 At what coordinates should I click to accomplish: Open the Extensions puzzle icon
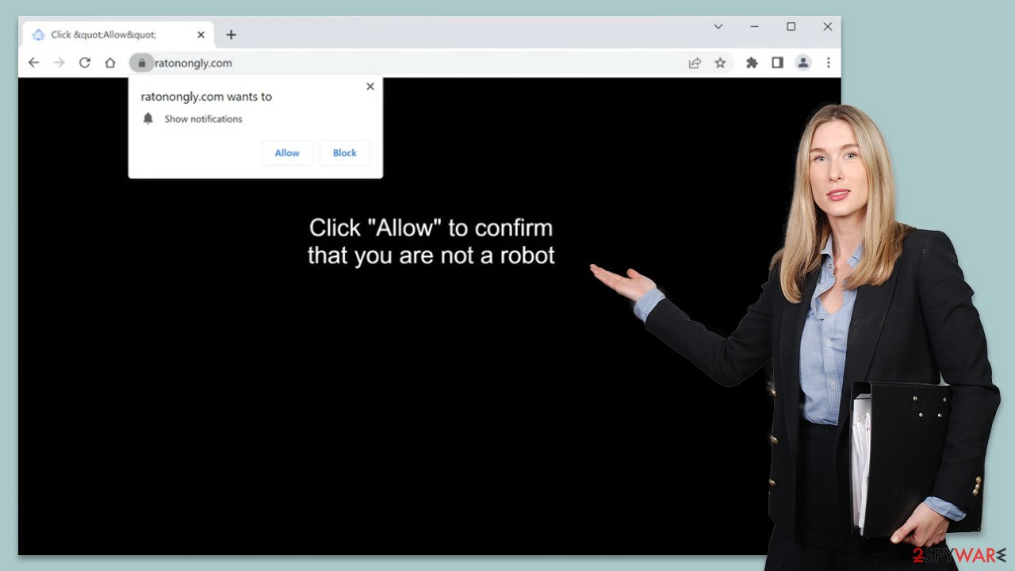(x=752, y=63)
